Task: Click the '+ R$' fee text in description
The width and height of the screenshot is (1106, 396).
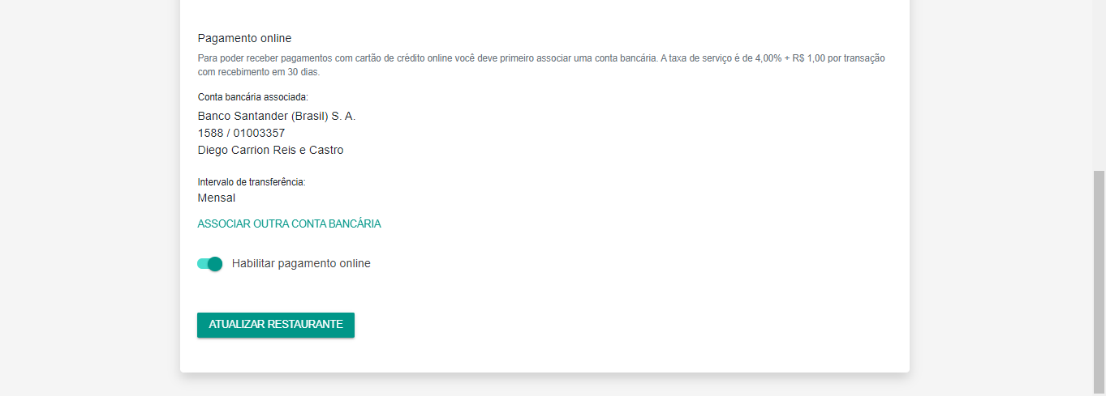Action: click(794, 58)
